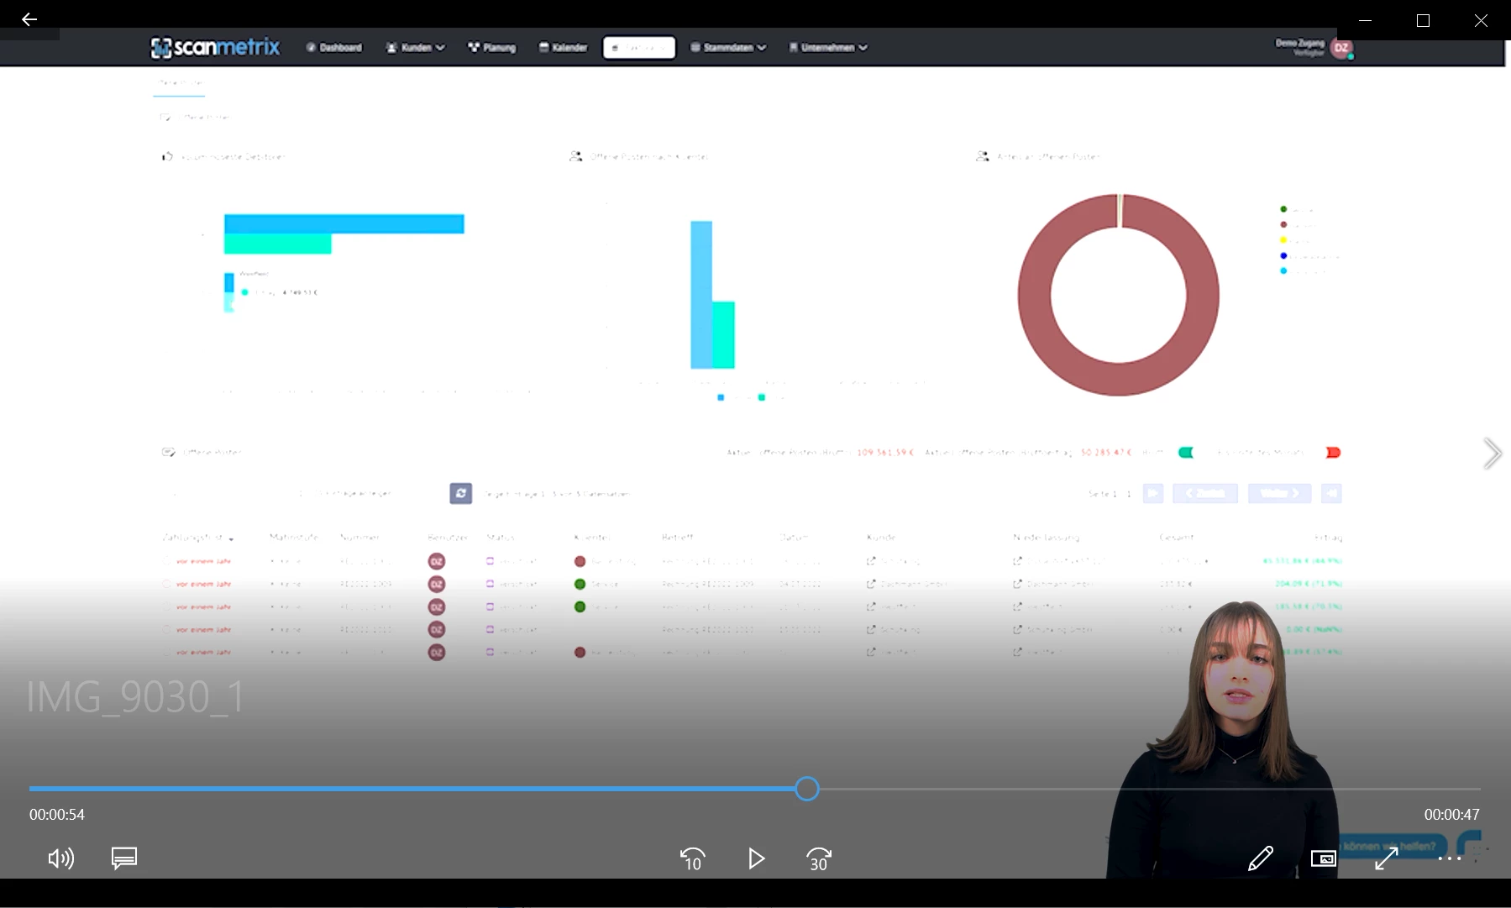Toggle the red switch above the table

click(1333, 452)
